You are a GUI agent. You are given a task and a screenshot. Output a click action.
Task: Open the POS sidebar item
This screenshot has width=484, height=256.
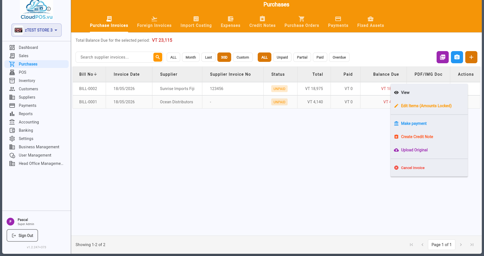(36, 72)
